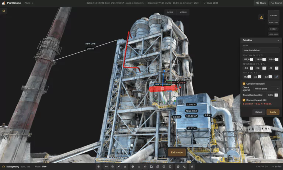
Task: Select the cylinder primitive tool icon
Action: pyautogui.click(x=170, y=167)
